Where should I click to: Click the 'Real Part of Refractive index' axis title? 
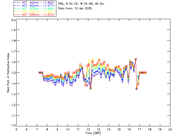[x=8, y=72]
